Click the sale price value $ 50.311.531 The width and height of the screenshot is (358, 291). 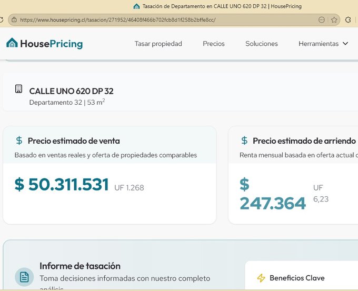[62, 185]
